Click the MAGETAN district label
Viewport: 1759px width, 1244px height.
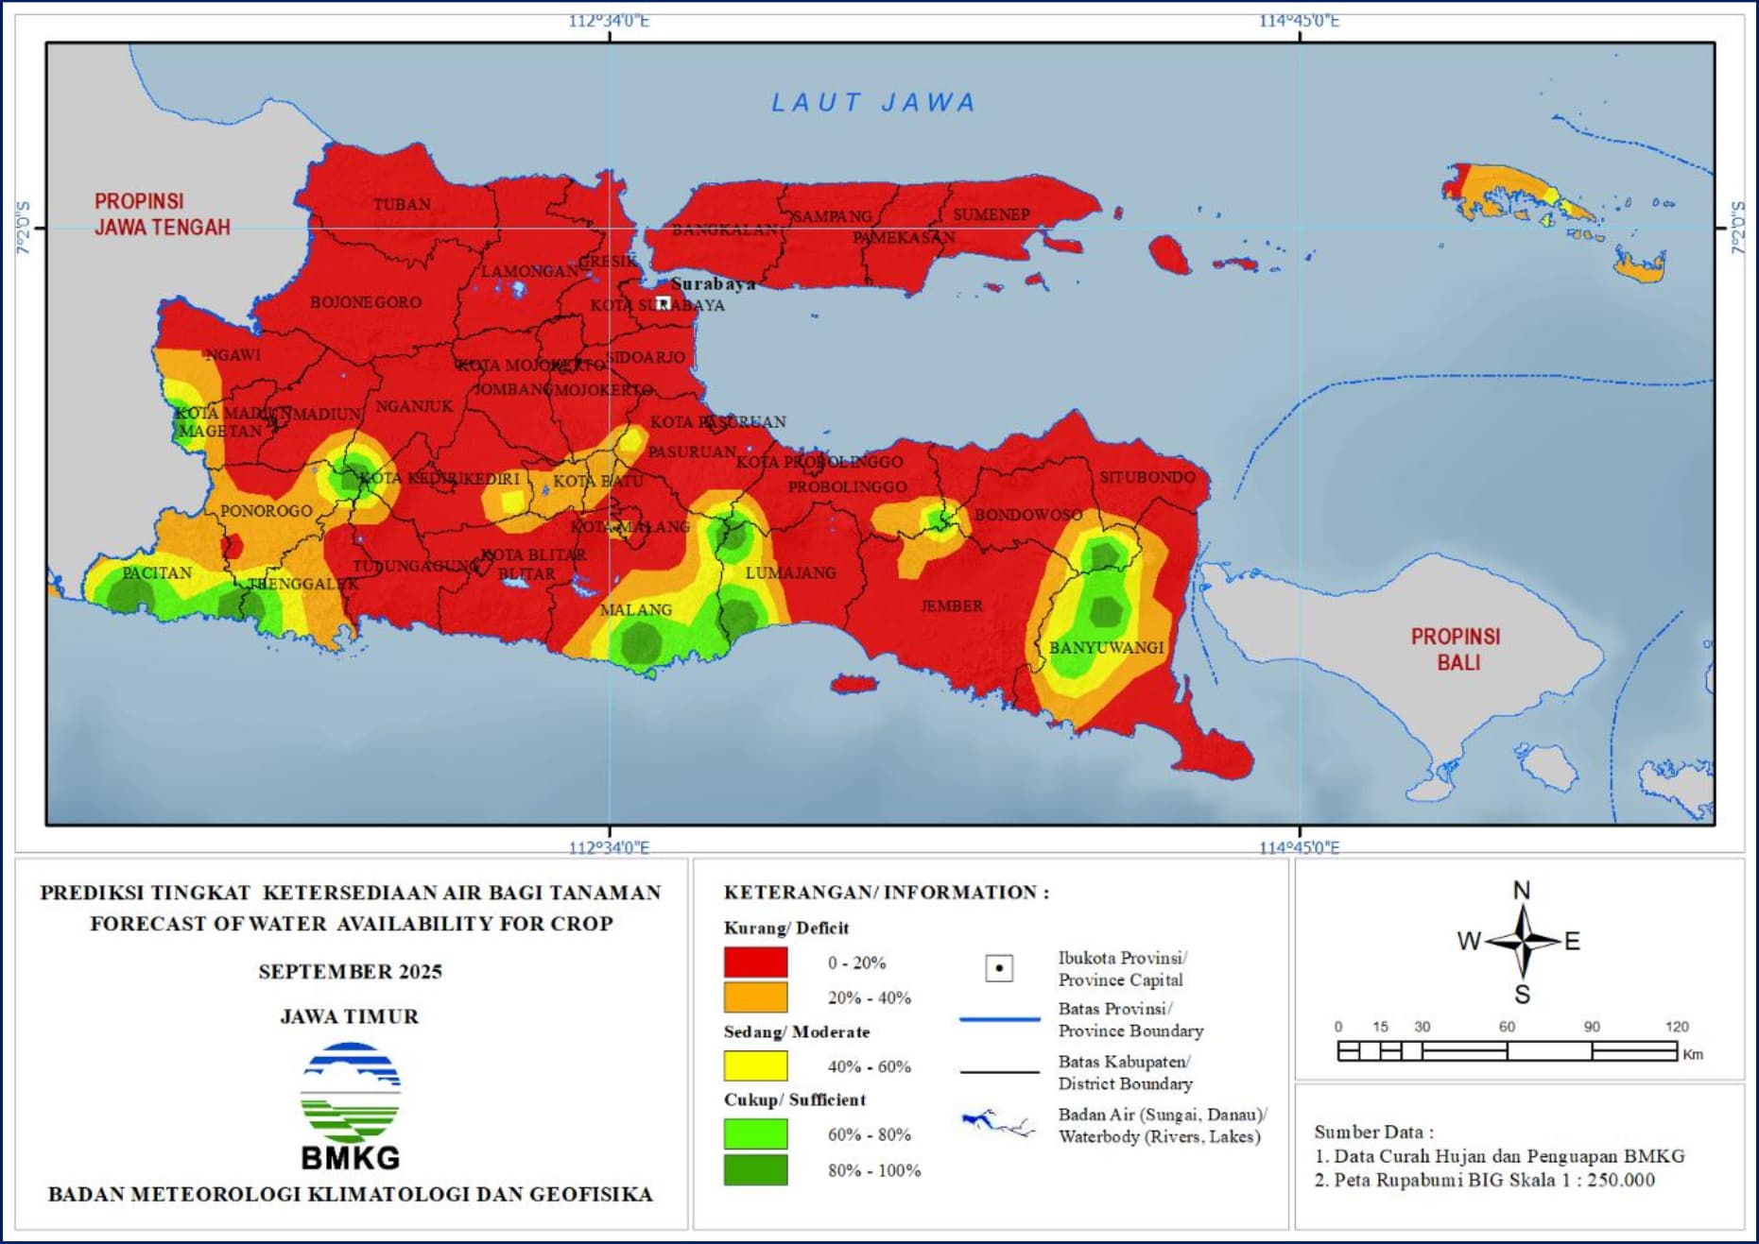(220, 431)
